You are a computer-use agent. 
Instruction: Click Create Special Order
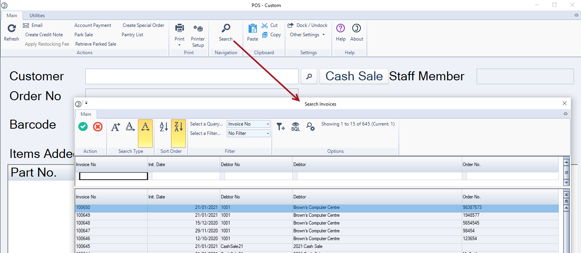click(143, 25)
